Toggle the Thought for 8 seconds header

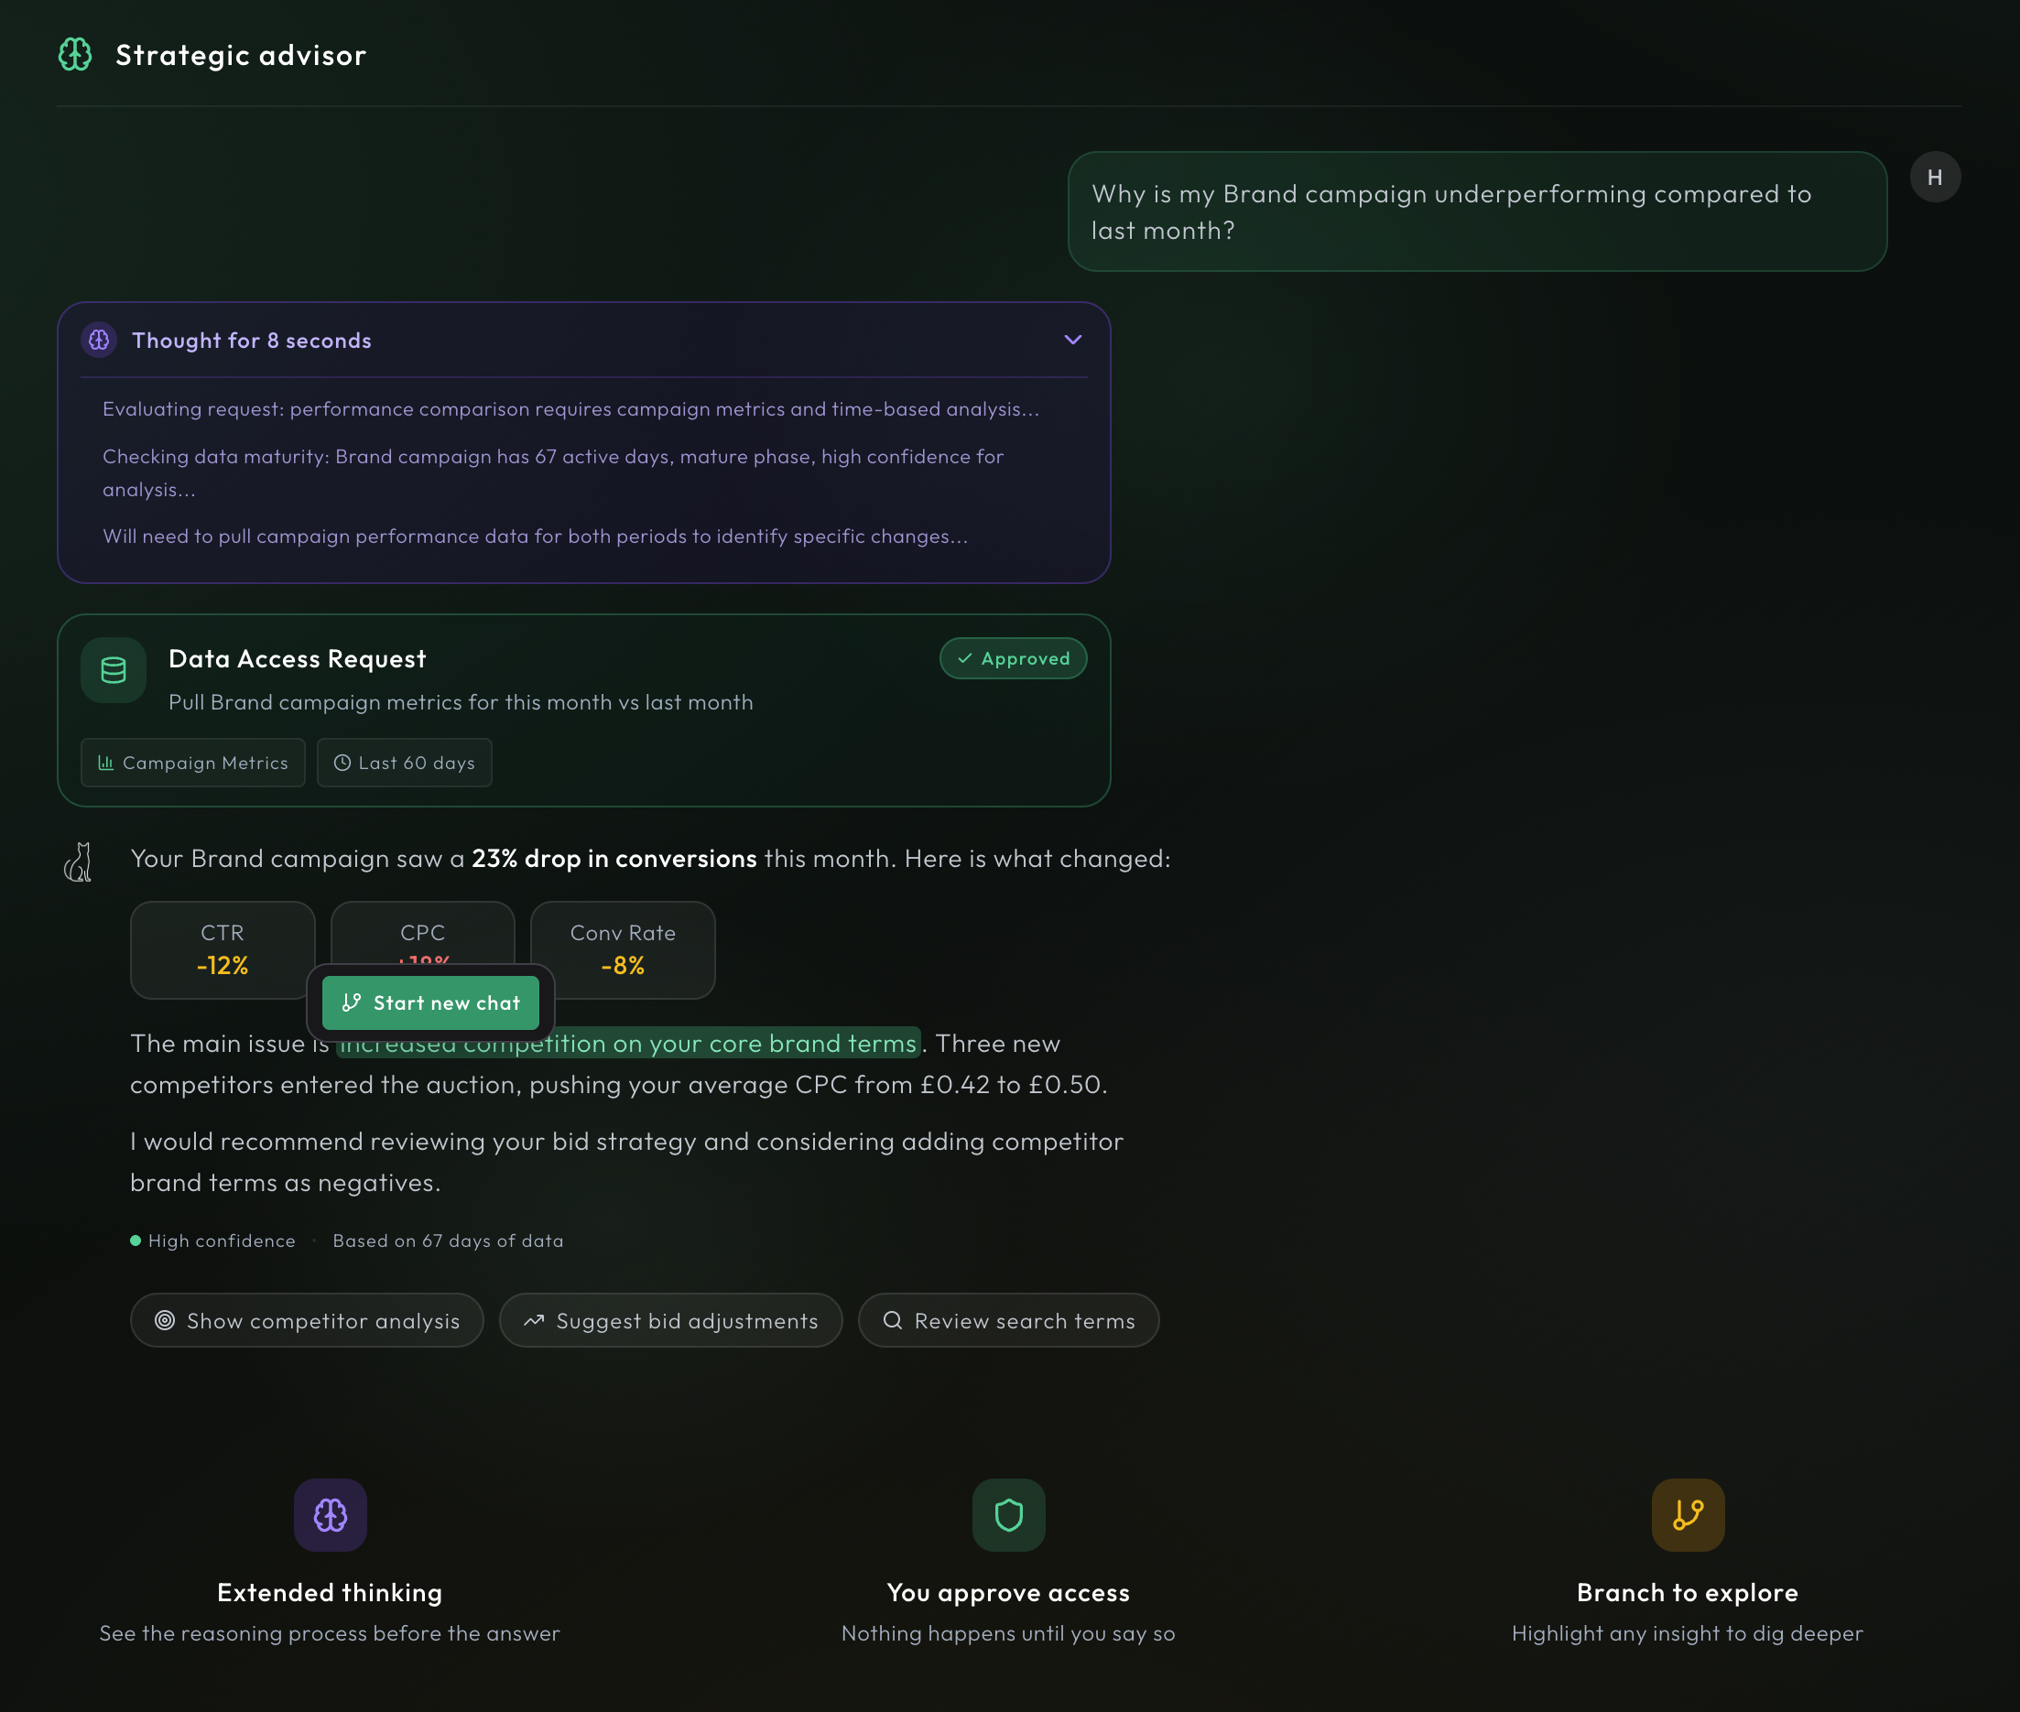pos(253,341)
